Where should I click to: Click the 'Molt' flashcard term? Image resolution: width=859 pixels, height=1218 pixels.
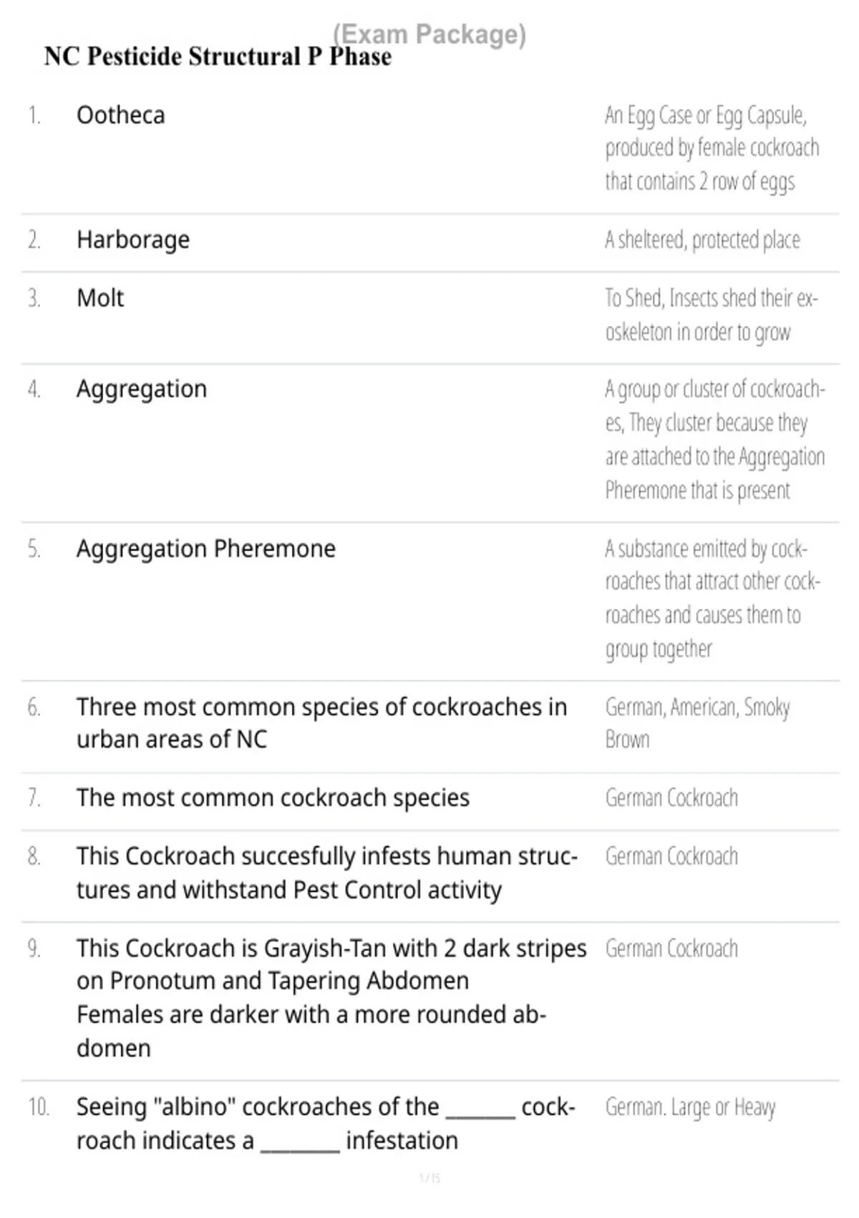[x=100, y=298]
